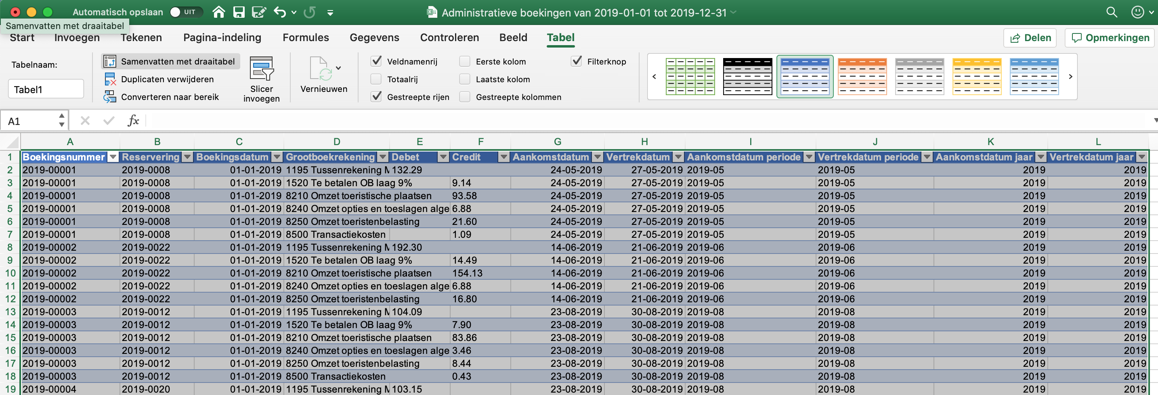This screenshot has height=395, width=1158.
Task: Switch to the Beeld tab
Action: pyautogui.click(x=513, y=38)
